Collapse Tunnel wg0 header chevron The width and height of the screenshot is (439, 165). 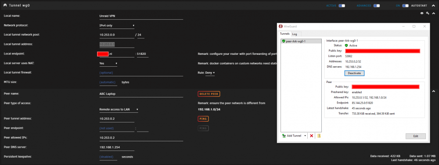(x=434, y=6)
